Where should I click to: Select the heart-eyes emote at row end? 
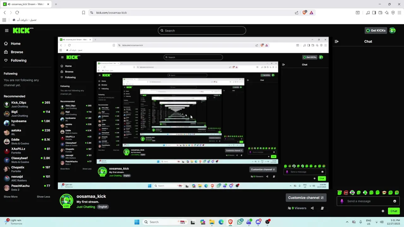(x=397, y=193)
